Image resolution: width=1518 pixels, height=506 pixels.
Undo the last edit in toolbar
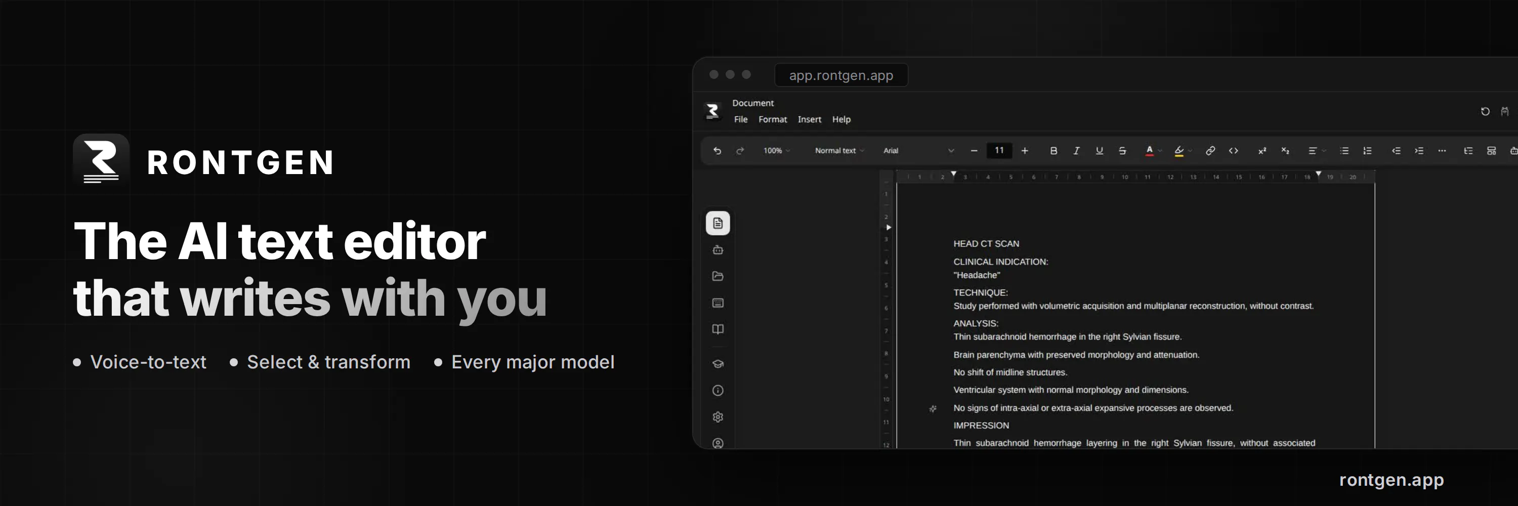coord(717,151)
